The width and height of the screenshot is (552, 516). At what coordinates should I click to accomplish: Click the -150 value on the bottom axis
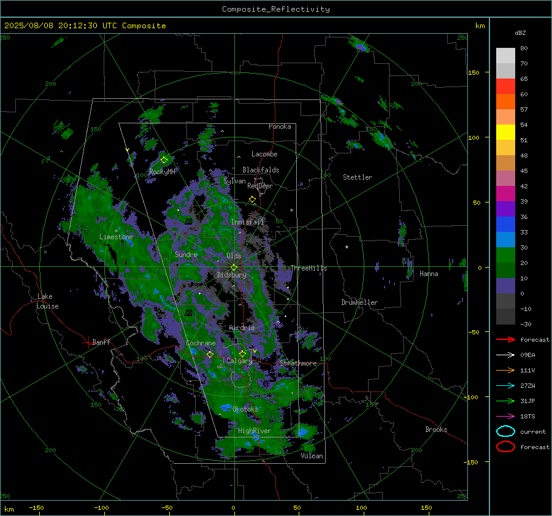tap(36, 507)
